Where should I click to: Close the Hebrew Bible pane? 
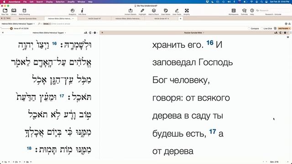3,33
